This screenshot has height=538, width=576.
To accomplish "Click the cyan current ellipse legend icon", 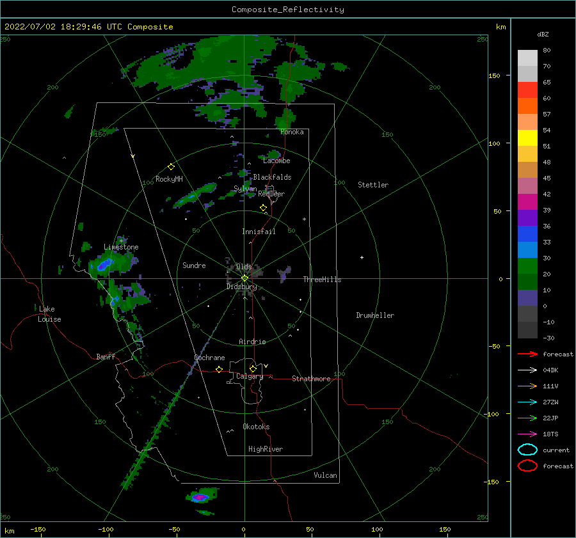I will click(527, 450).
